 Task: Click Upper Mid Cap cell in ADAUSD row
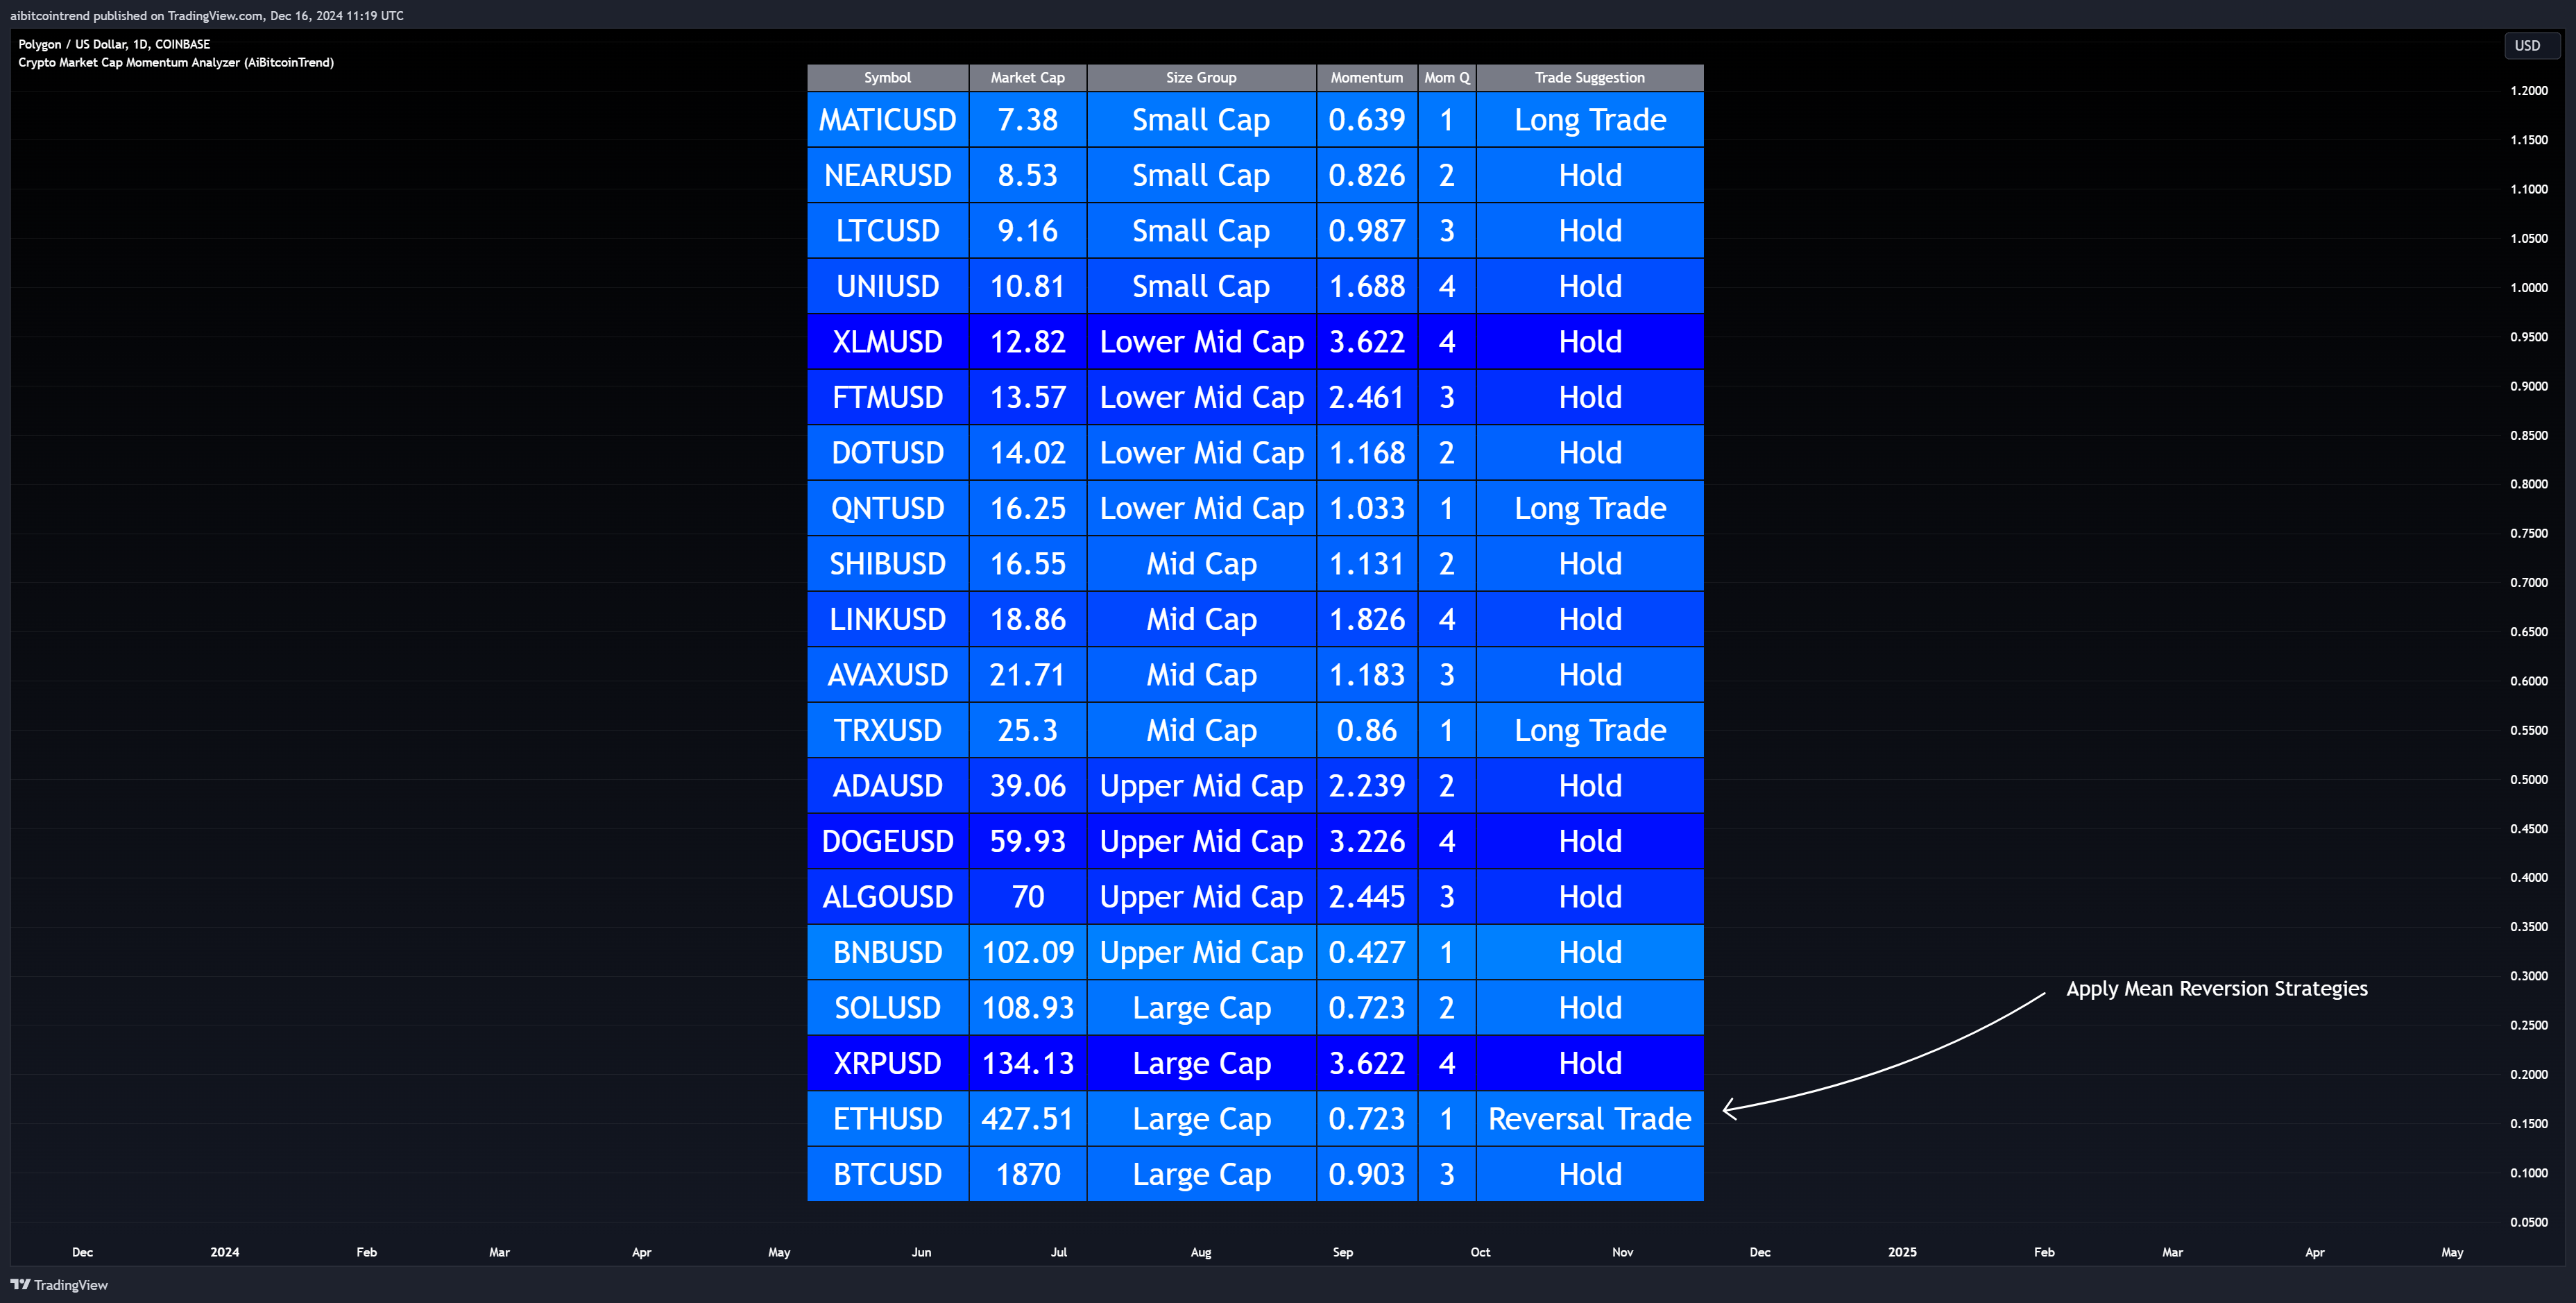pos(1201,786)
